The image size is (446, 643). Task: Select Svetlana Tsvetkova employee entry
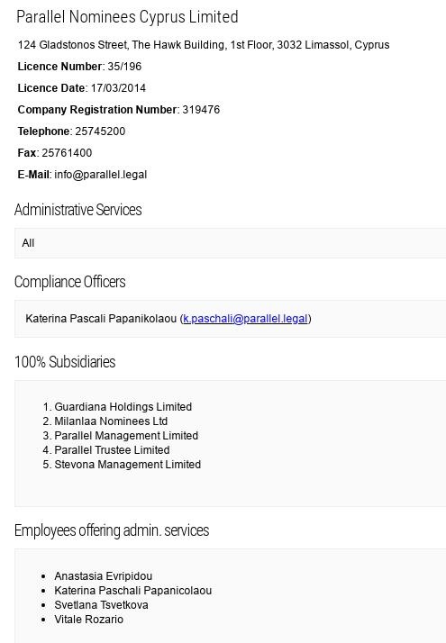(x=101, y=605)
